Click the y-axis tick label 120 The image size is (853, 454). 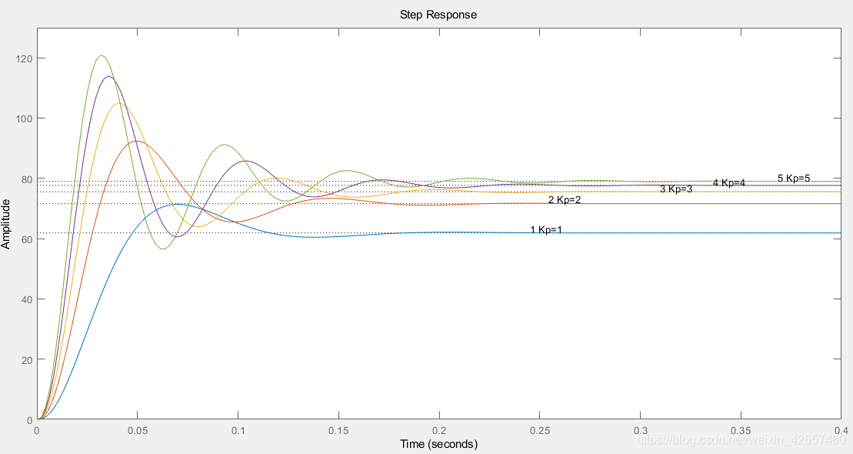[x=24, y=58]
